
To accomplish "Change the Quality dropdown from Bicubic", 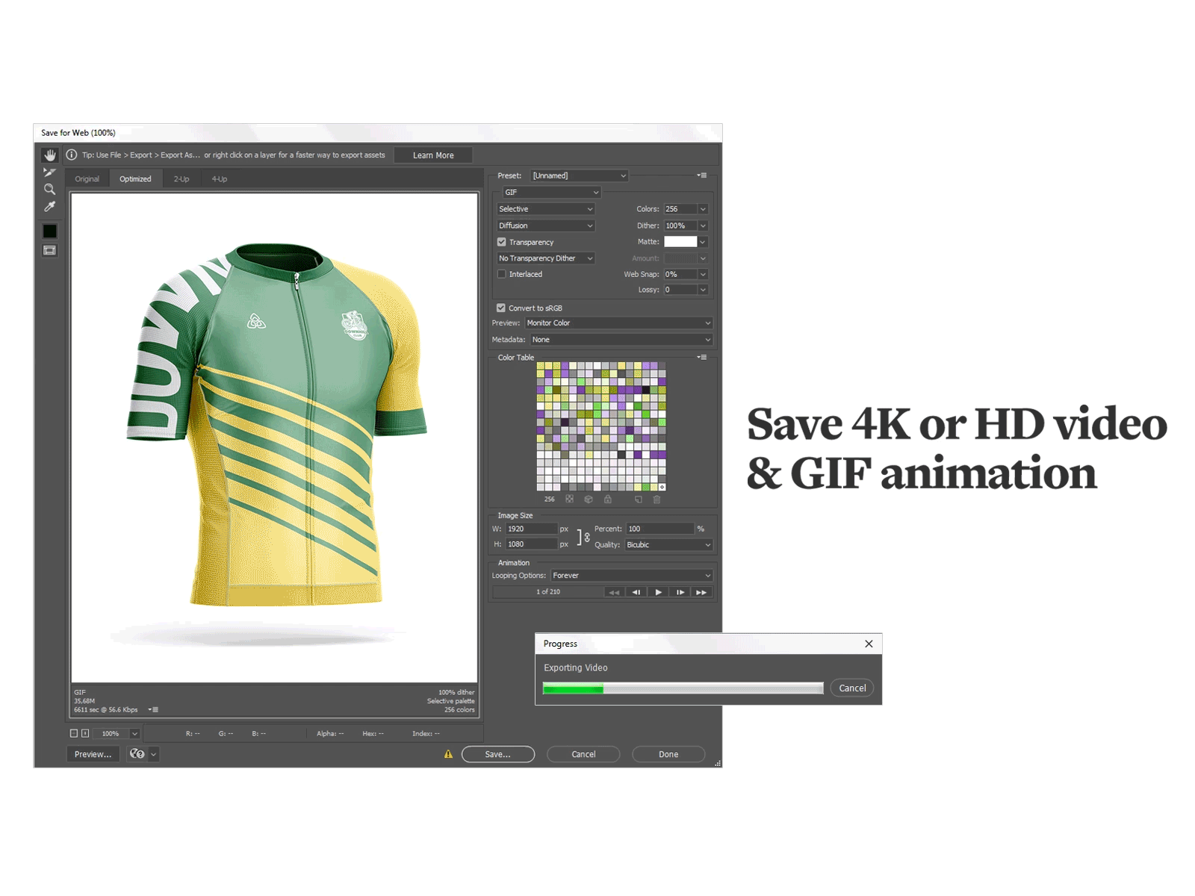I will pyautogui.click(x=668, y=544).
